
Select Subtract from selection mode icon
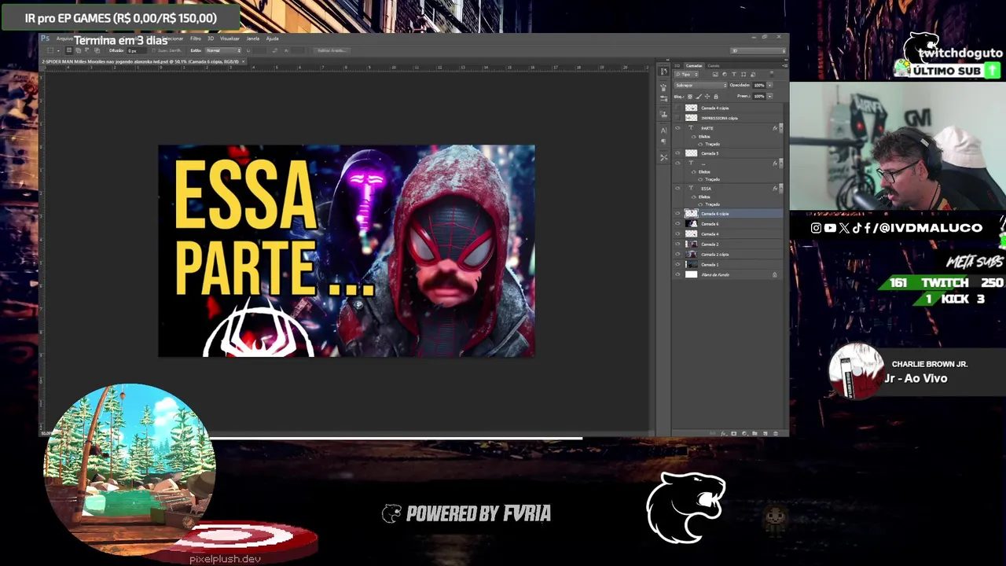click(x=87, y=50)
